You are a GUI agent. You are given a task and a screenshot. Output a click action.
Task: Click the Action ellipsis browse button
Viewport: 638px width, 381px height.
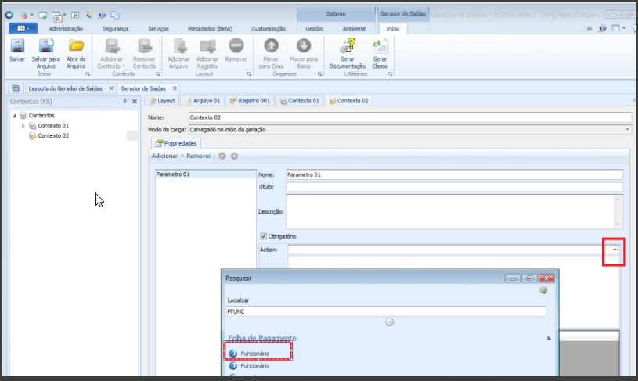[615, 250]
